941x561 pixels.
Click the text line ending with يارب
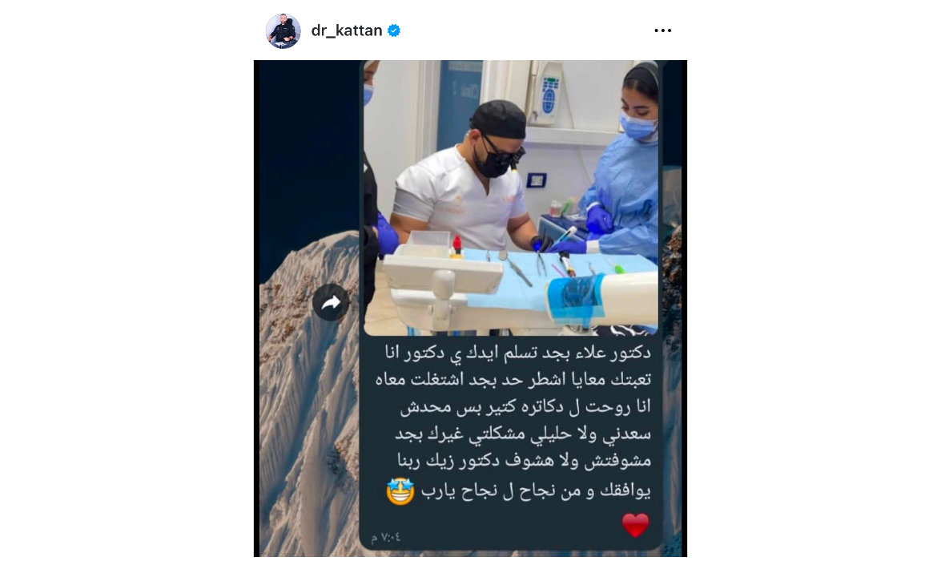coord(535,490)
